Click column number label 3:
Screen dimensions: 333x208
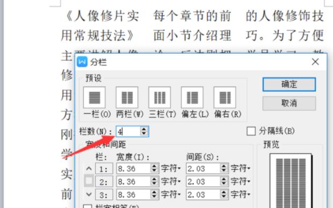pyautogui.click(x=104, y=195)
